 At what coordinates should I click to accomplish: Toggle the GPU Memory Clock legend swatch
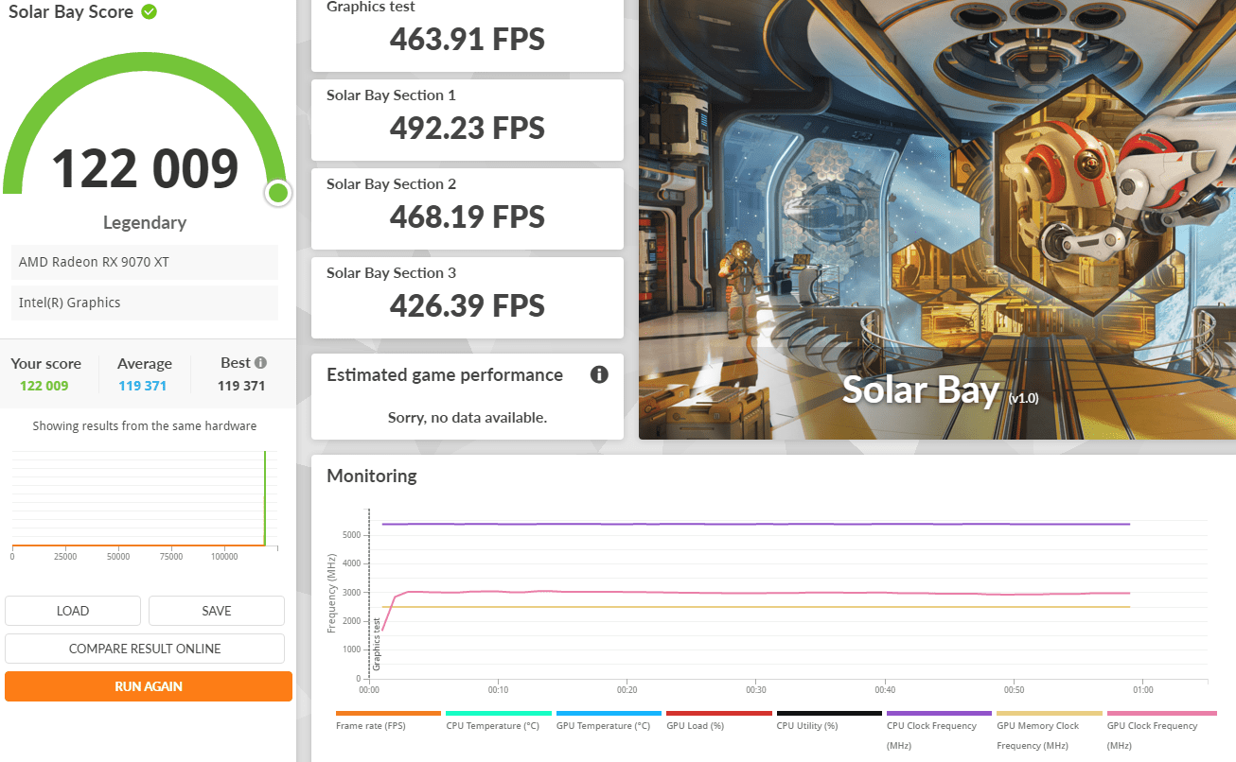click(1050, 713)
